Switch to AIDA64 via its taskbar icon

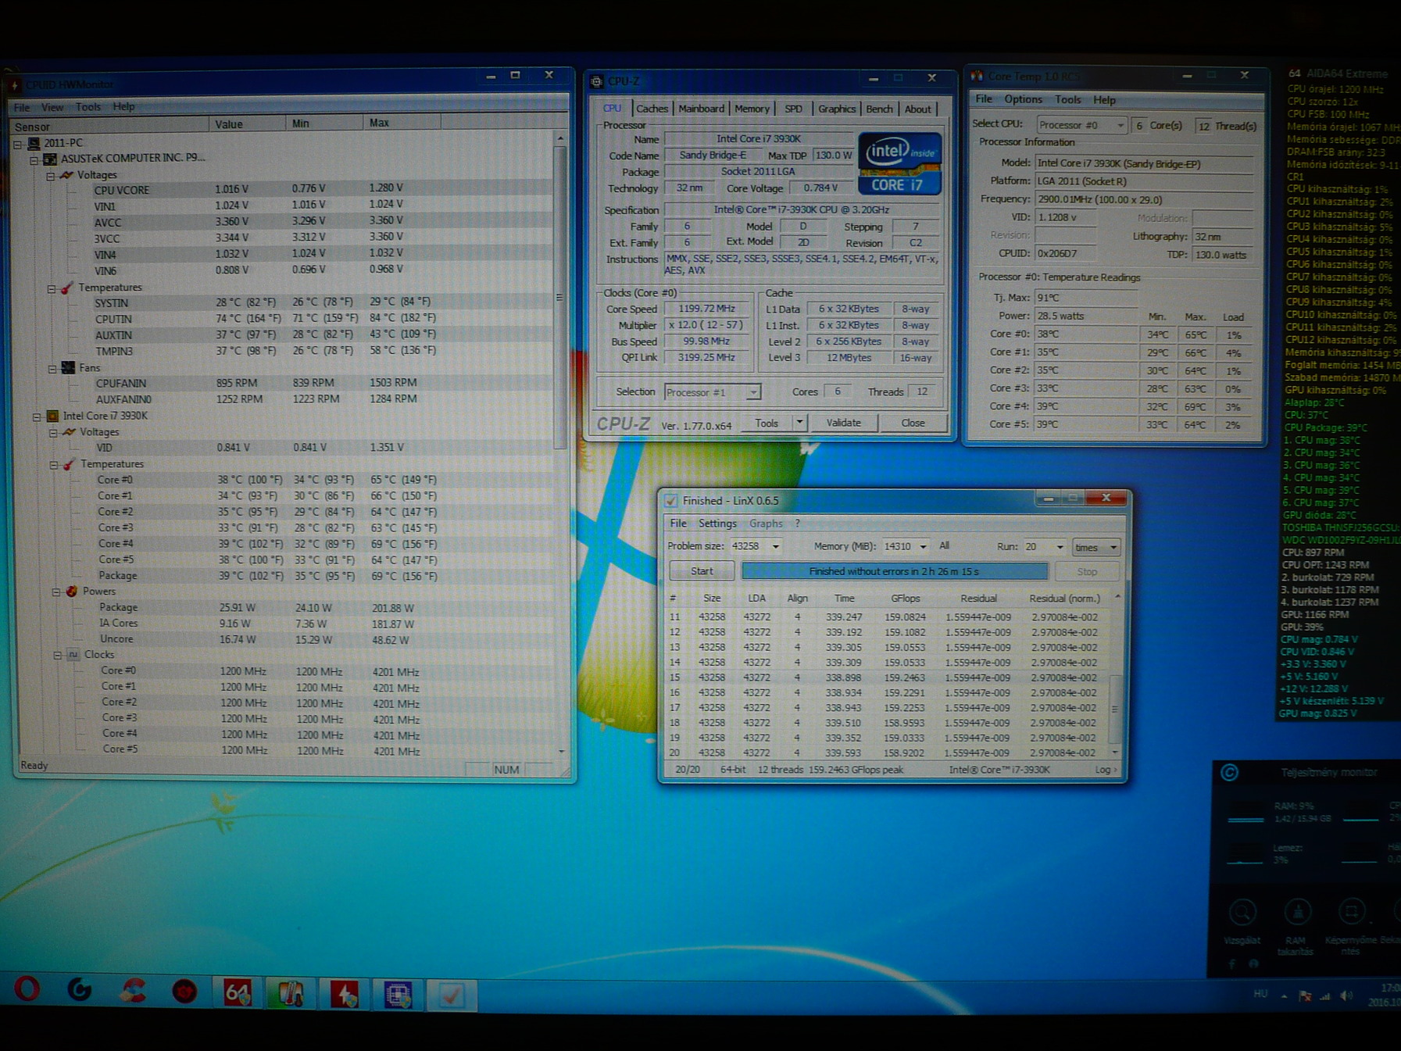pos(238,993)
